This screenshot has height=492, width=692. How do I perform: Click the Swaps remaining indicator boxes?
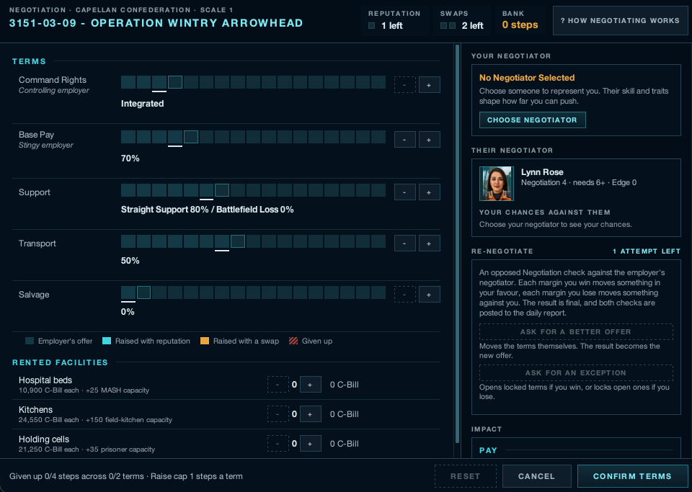pos(448,25)
